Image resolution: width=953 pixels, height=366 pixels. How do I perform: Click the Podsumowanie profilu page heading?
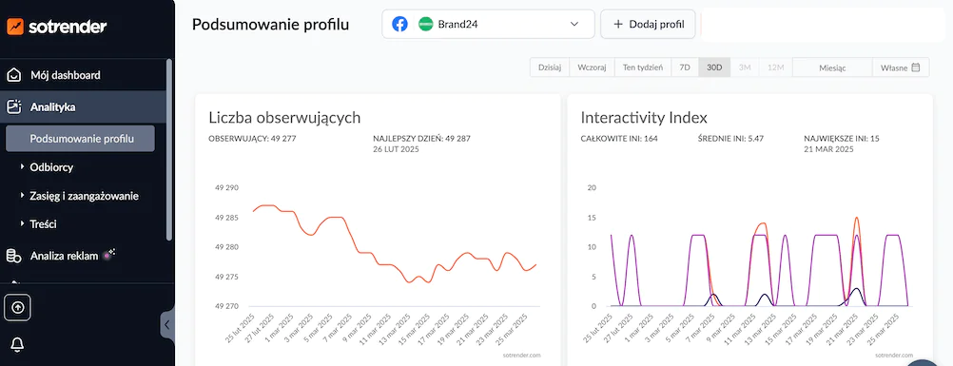click(270, 25)
